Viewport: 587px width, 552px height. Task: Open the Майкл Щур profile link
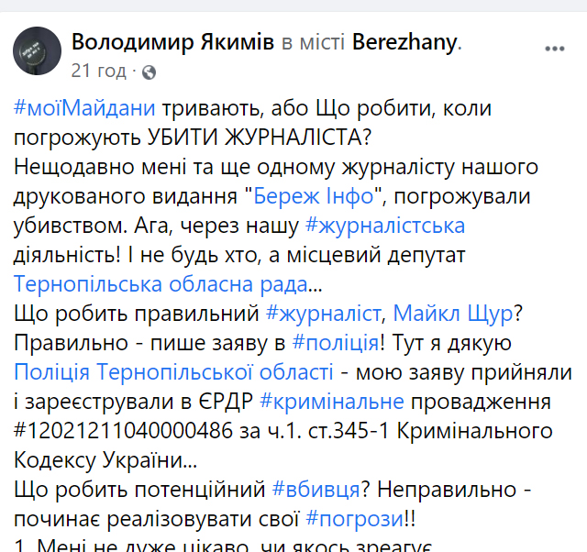452,314
